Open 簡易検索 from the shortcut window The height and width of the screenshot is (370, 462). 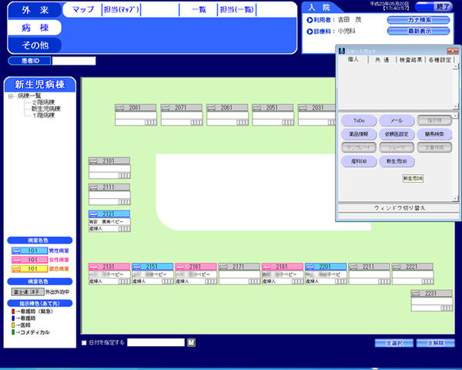[434, 134]
